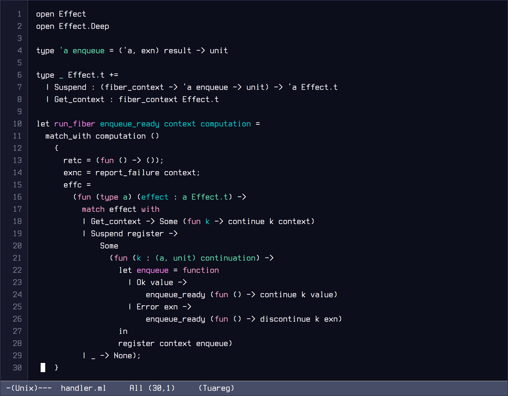508x396 pixels.
Task: Click 'Ok value' pattern on line 23
Action: click(x=155, y=282)
